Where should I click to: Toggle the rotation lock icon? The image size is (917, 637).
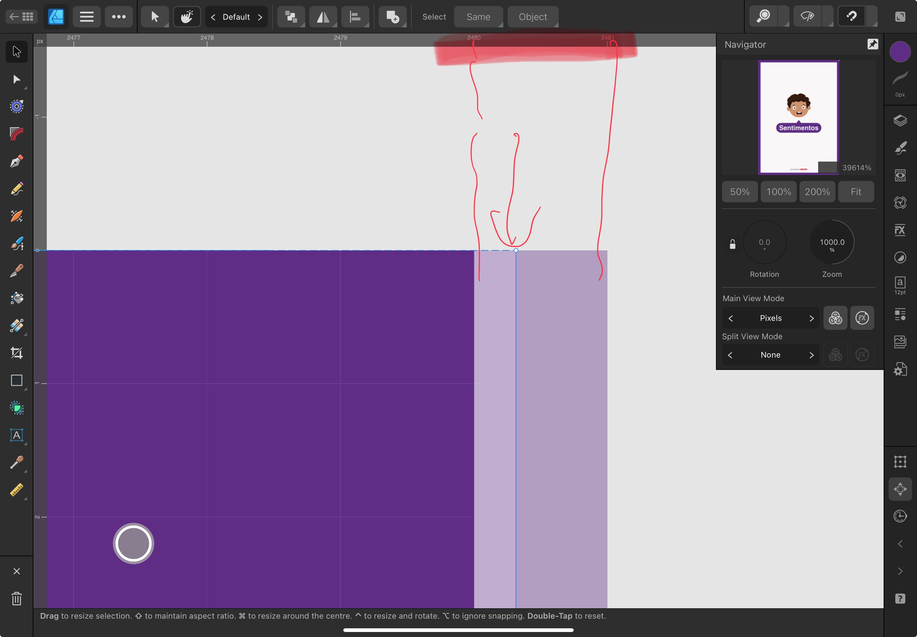click(x=732, y=244)
